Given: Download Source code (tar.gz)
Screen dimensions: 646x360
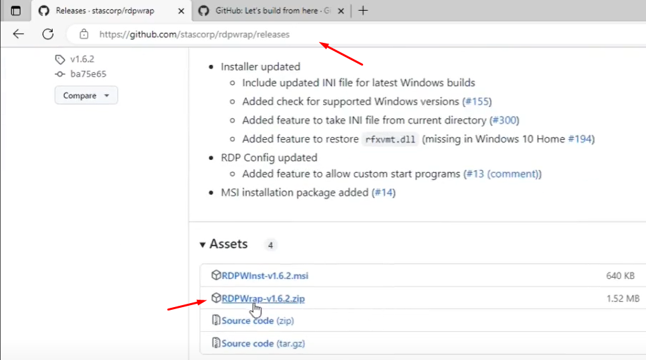Looking at the screenshot, I should tap(263, 343).
